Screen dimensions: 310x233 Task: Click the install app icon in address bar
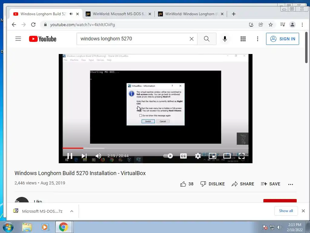(x=251, y=25)
